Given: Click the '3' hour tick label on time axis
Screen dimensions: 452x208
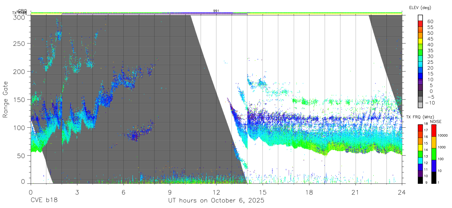Looking at the screenshot, I should 77,192.
